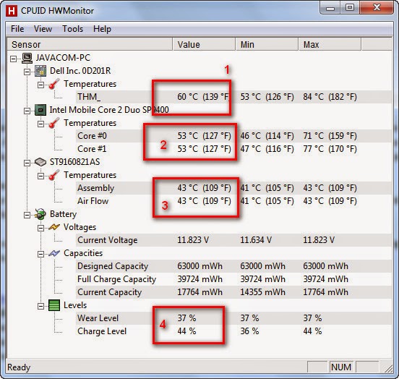Click the ST9160821AS hard drive icon
Image resolution: width=399 pixels, height=379 pixels.
pyautogui.click(x=40, y=162)
